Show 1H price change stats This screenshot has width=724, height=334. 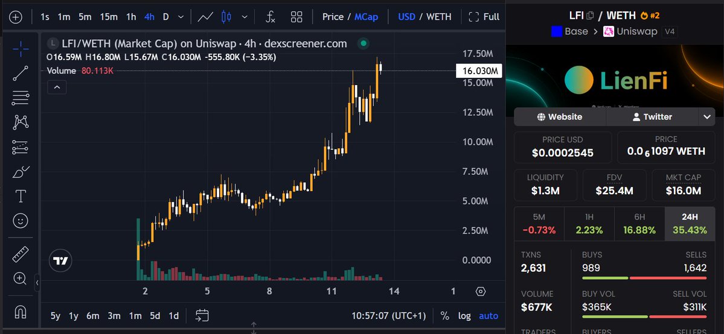(x=589, y=224)
